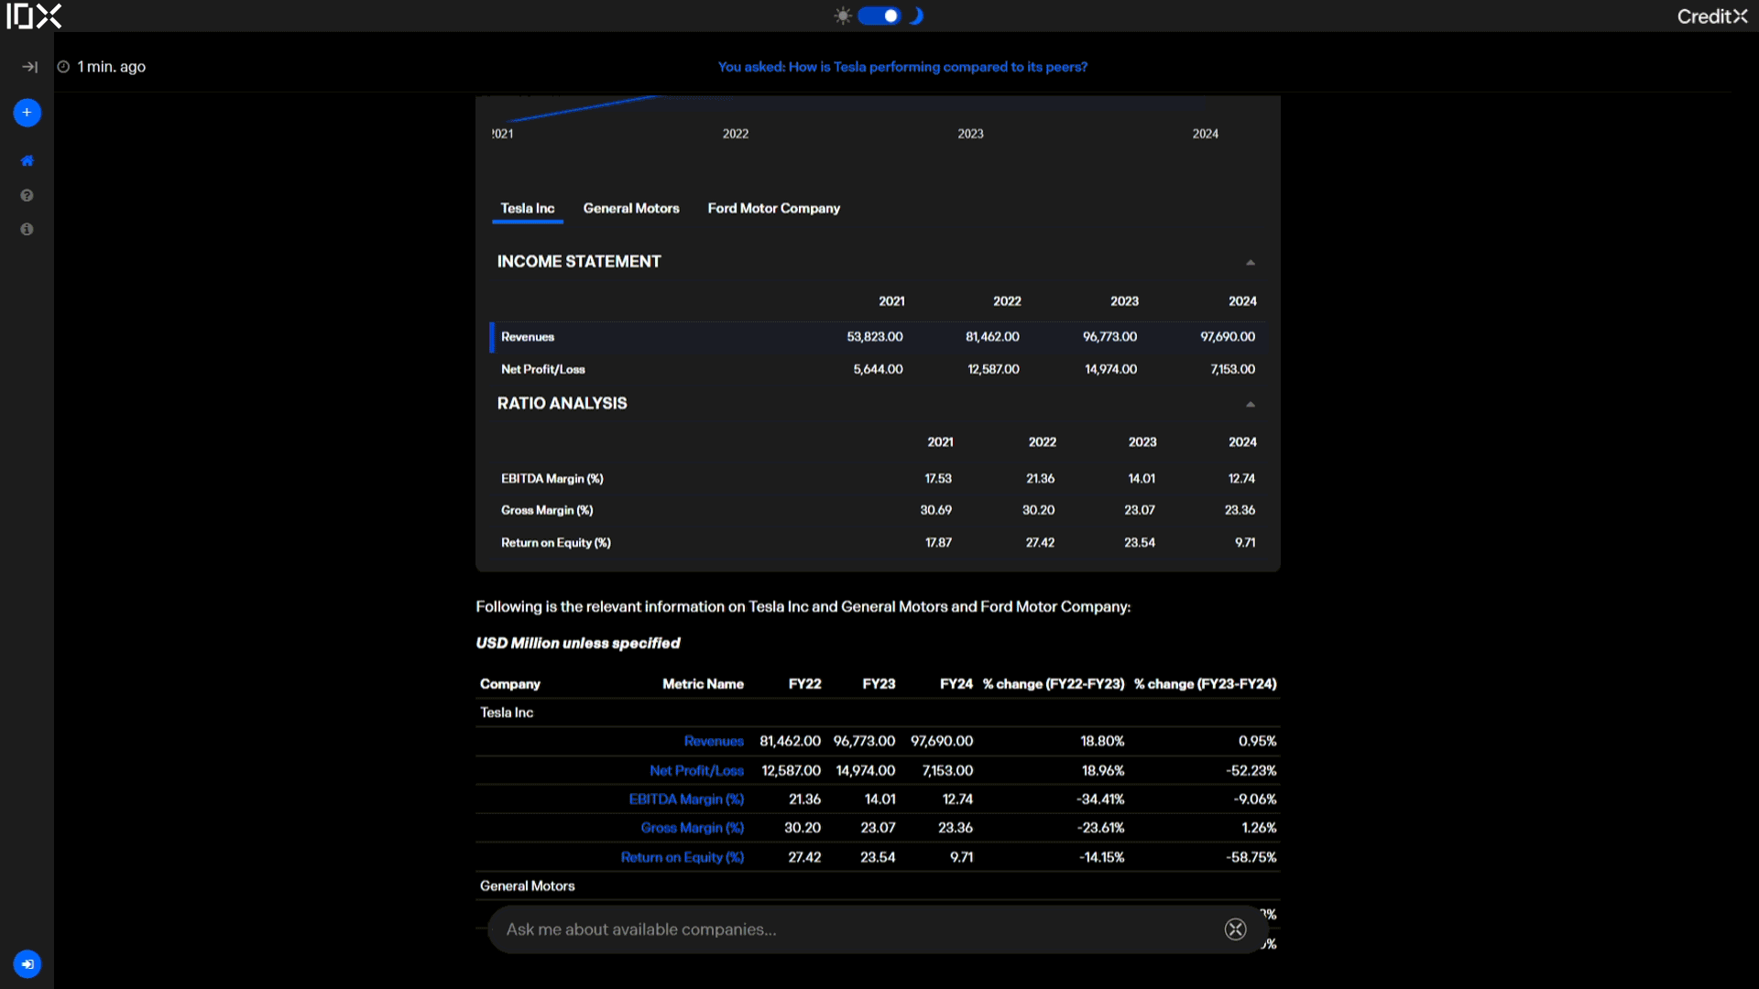Viewport: 1759px width, 989px height.
Task: Open the Net Profit/Loss metric link
Action: (696, 771)
